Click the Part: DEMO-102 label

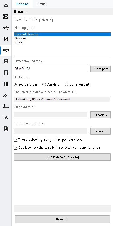tap(26, 20)
